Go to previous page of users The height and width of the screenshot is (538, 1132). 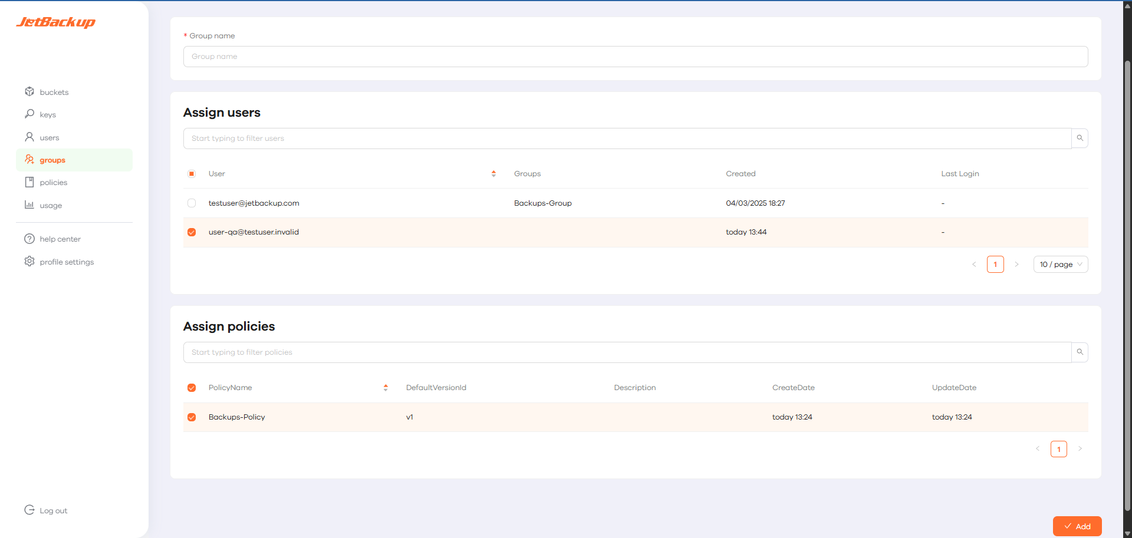point(974,265)
